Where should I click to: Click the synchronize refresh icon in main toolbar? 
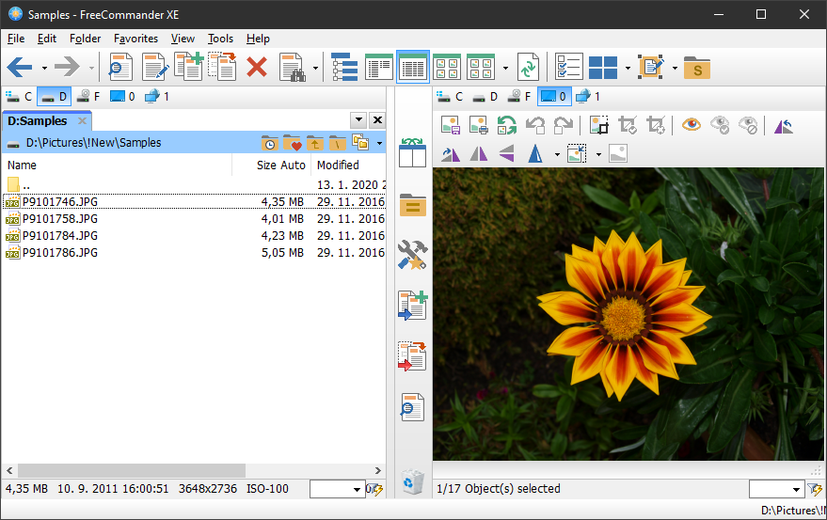[x=529, y=67]
